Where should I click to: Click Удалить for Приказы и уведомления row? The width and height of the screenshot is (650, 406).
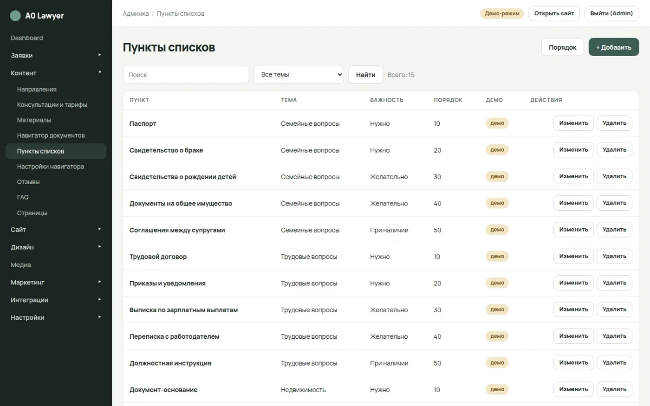tap(614, 283)
